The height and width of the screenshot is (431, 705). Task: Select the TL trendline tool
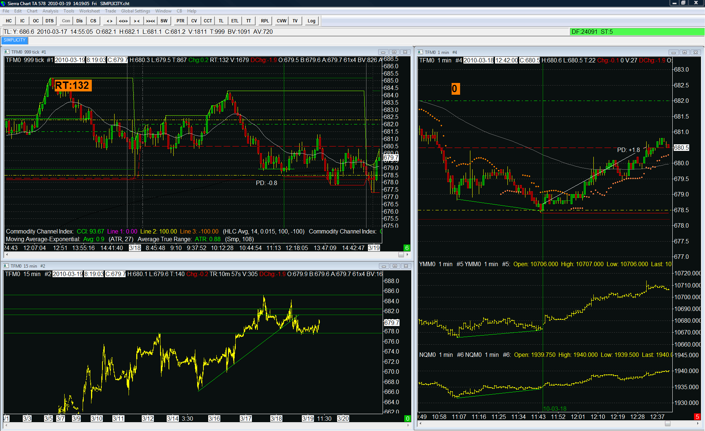click(221, 21)
